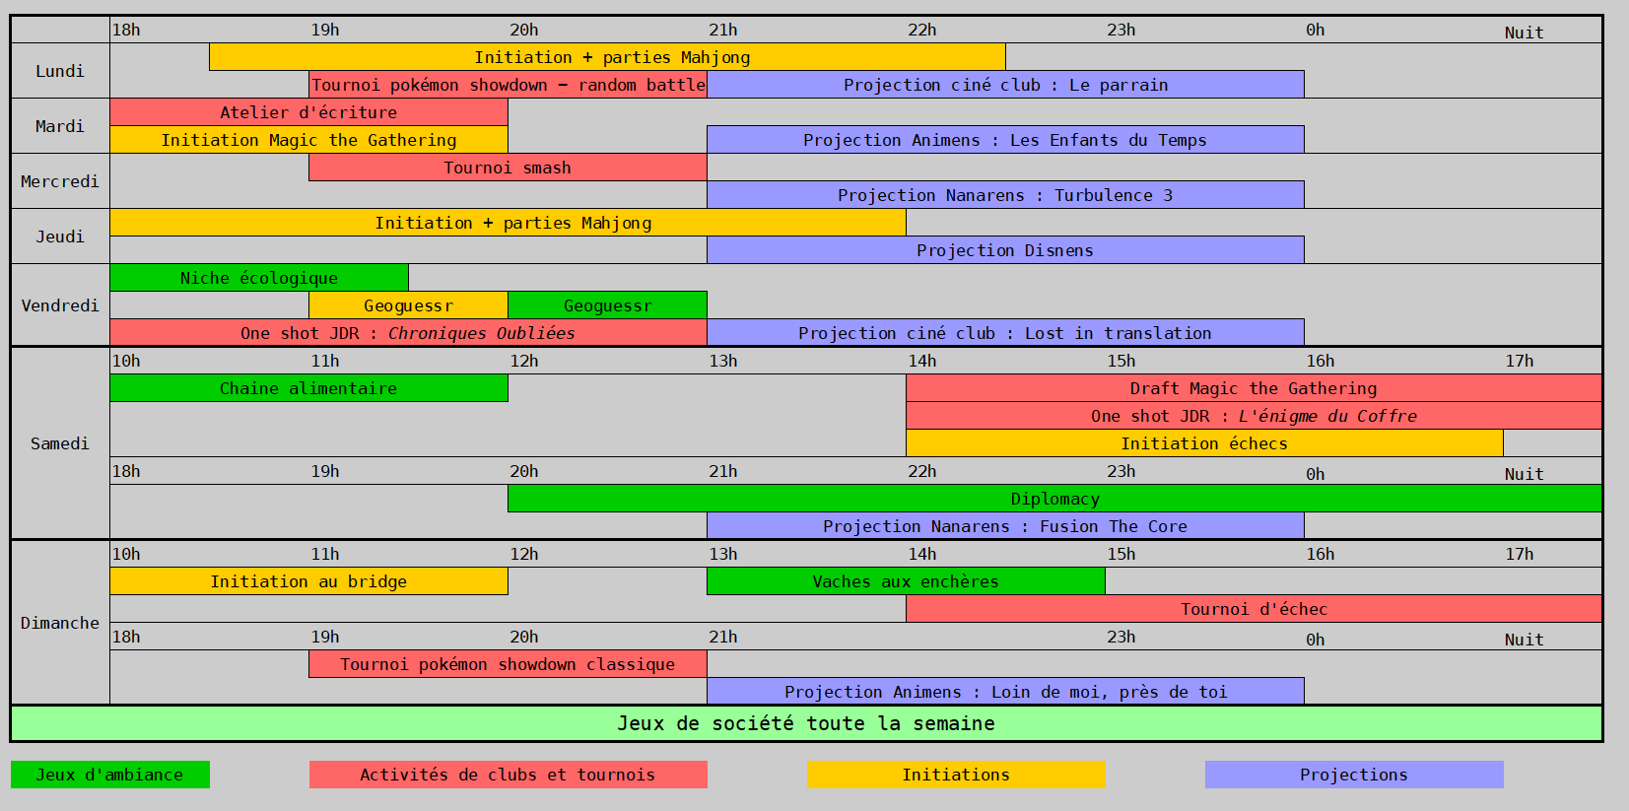The width and height of the screenshot is (1629, 811).
Task: Click Activités de clubs et tournois legend
Action: coord(508,775)
